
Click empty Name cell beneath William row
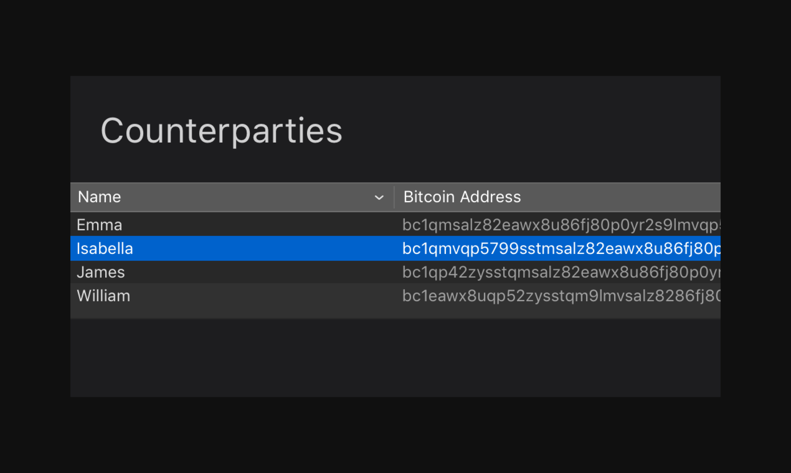[x=223, y=312]
